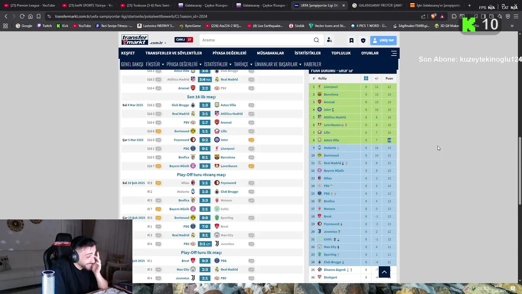Open the OYUNLAR menu

[x=370, y=53]
